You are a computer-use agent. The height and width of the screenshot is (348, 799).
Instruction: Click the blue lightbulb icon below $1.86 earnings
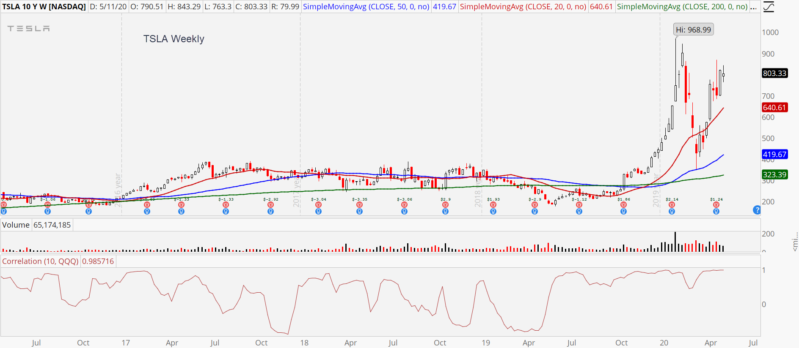[x=623, y=212]
